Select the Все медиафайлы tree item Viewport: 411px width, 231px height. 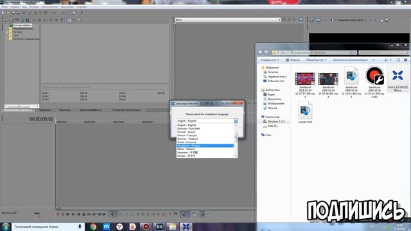coord(22,26)
